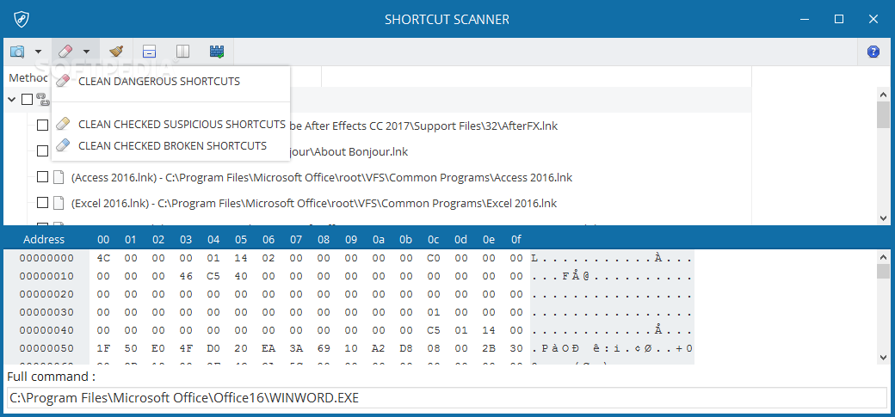Maximize the Shortcut Scanner window
895x417 pixels.
(x=838, y=19)
